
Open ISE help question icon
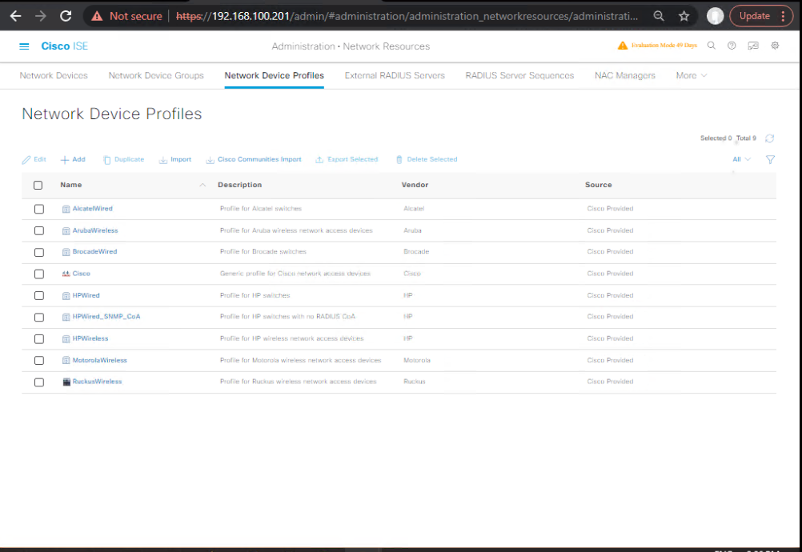pos(732,46)
